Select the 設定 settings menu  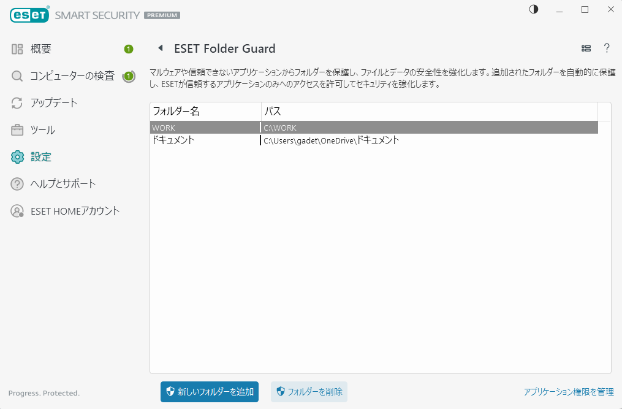click(x=41, y=157)
